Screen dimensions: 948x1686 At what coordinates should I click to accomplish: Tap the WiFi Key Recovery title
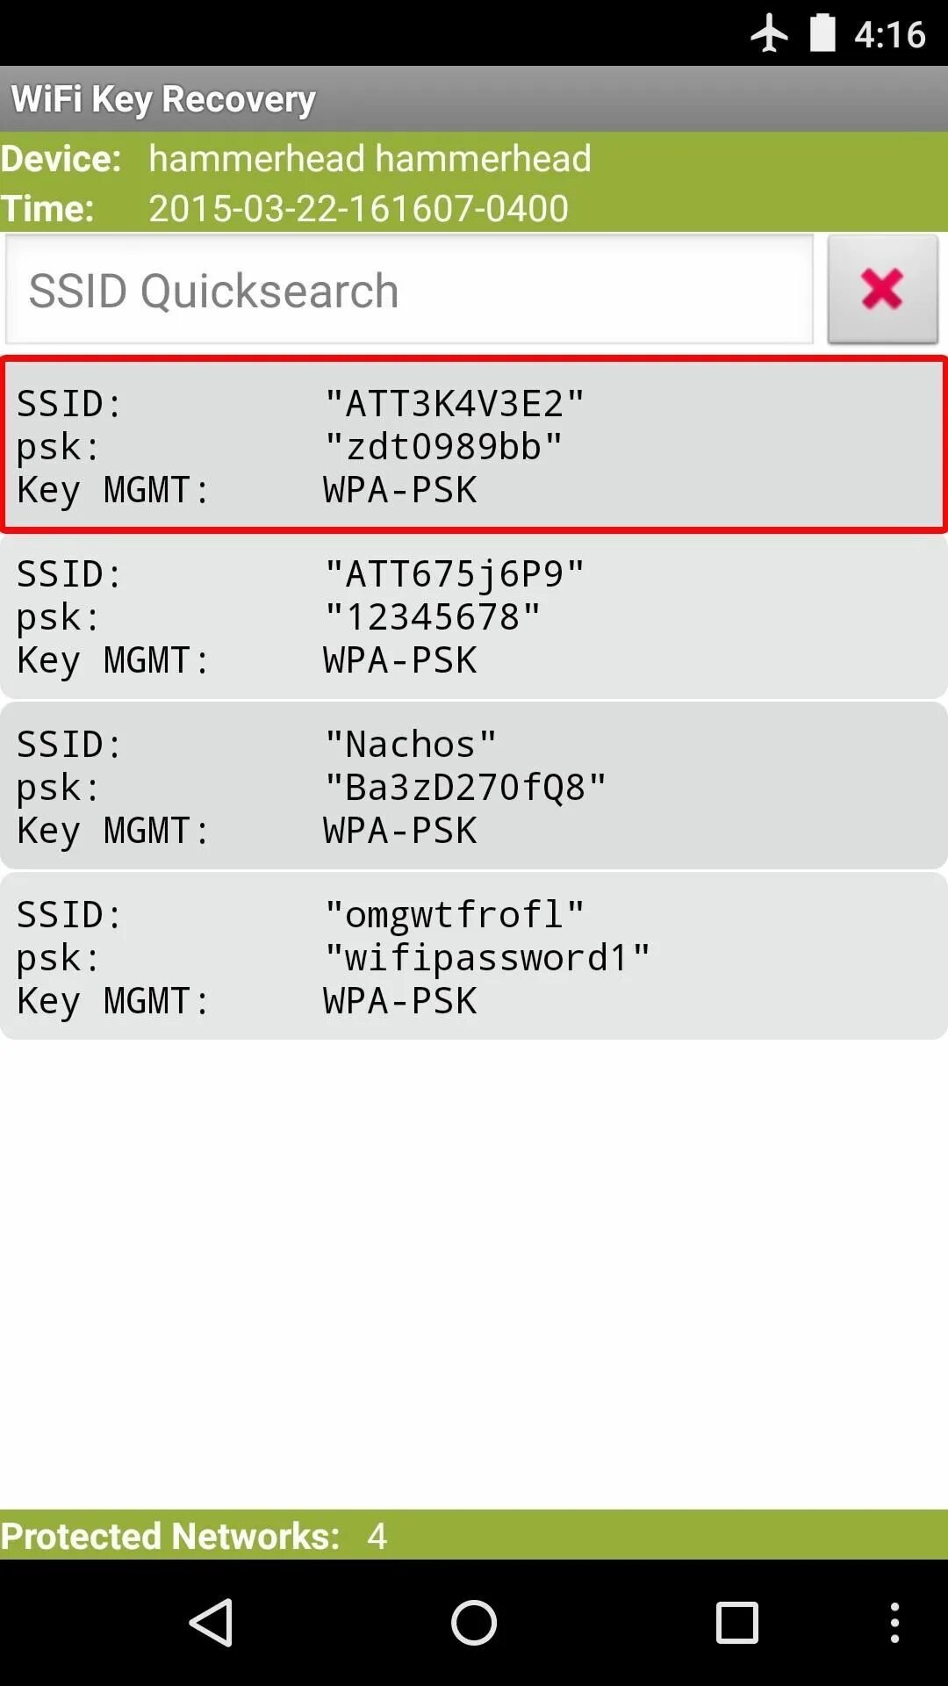coord(163,99)
